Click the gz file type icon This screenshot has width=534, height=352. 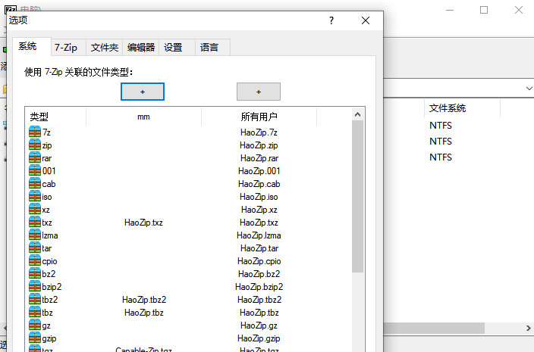[35, 326]
